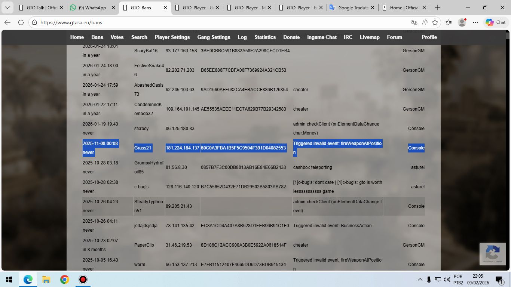Screen dimensions: 511x287
Task: Open Chrome from the taskbar
Action: (x=65, y=280)
